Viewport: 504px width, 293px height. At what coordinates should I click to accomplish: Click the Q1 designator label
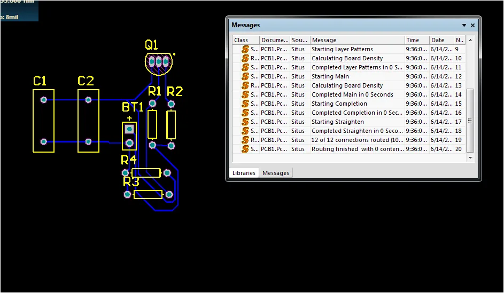[151, 45]
